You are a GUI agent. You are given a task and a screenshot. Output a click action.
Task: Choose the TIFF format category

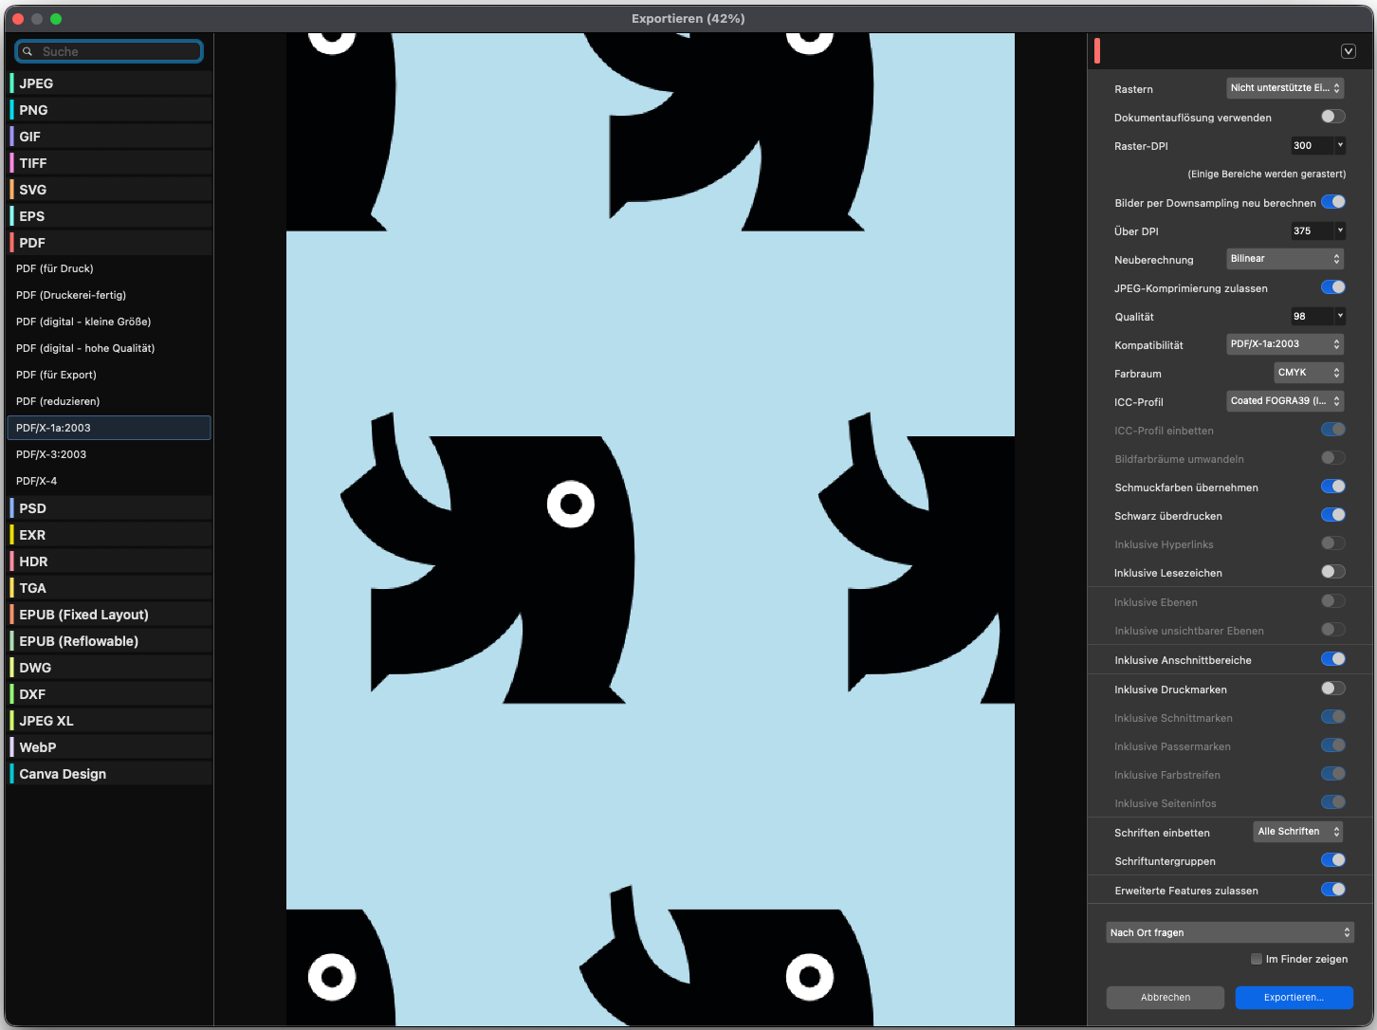tap(110, 163)
